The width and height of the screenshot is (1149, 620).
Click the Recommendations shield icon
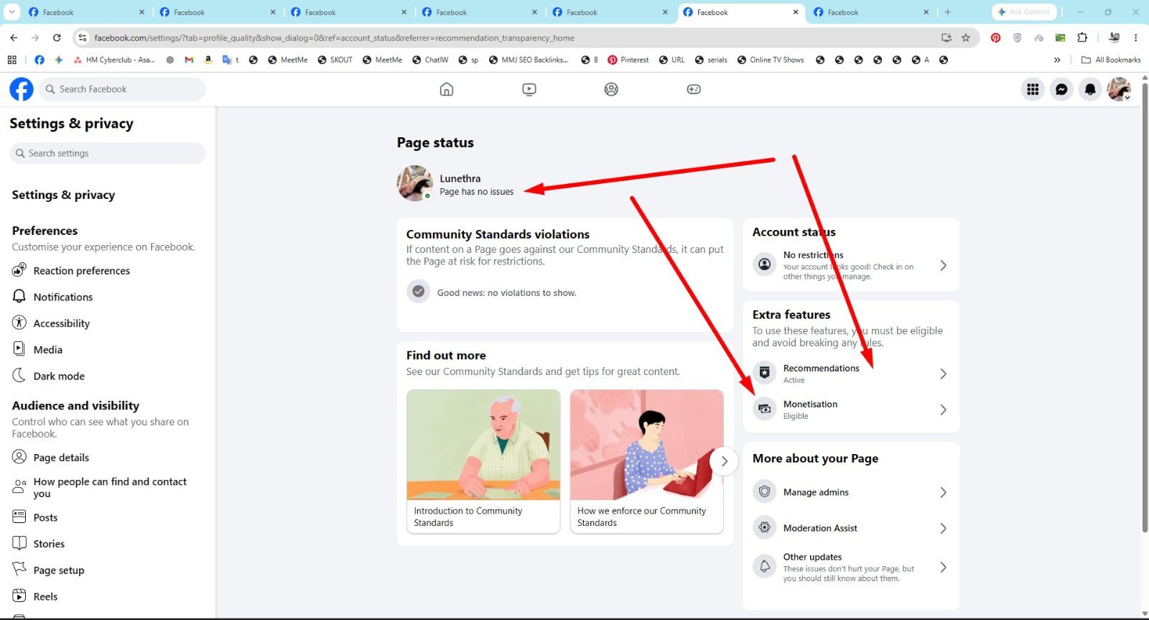(765, 373)
